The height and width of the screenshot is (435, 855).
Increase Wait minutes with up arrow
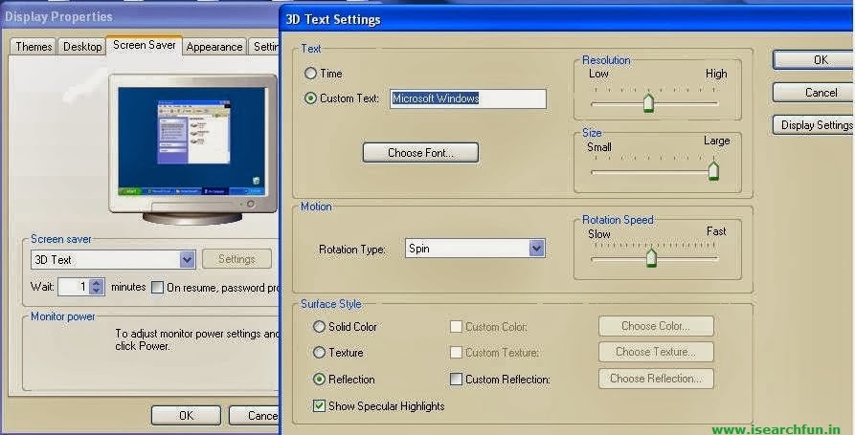(x=97, y=283)
